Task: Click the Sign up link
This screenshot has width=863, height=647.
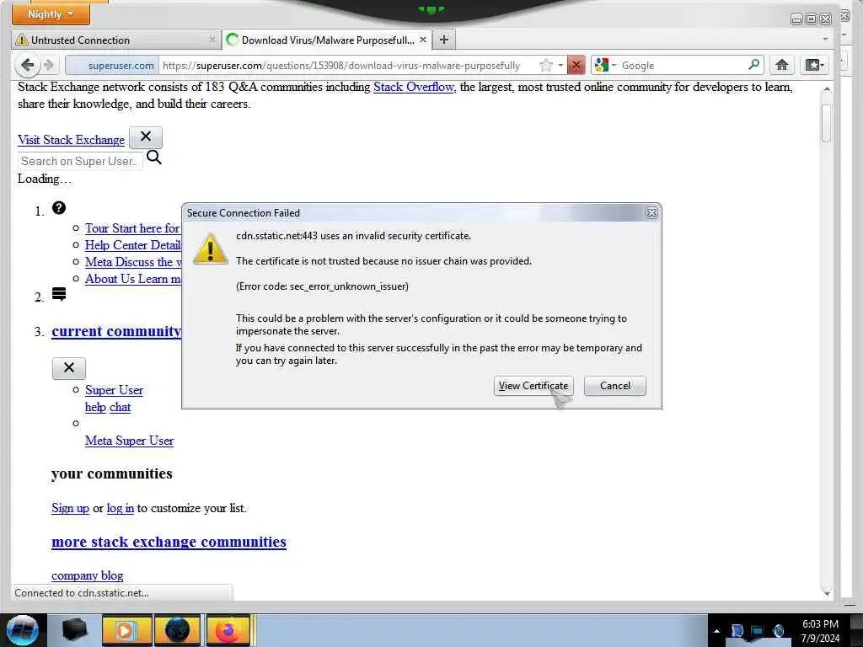Action: [70, 508]
